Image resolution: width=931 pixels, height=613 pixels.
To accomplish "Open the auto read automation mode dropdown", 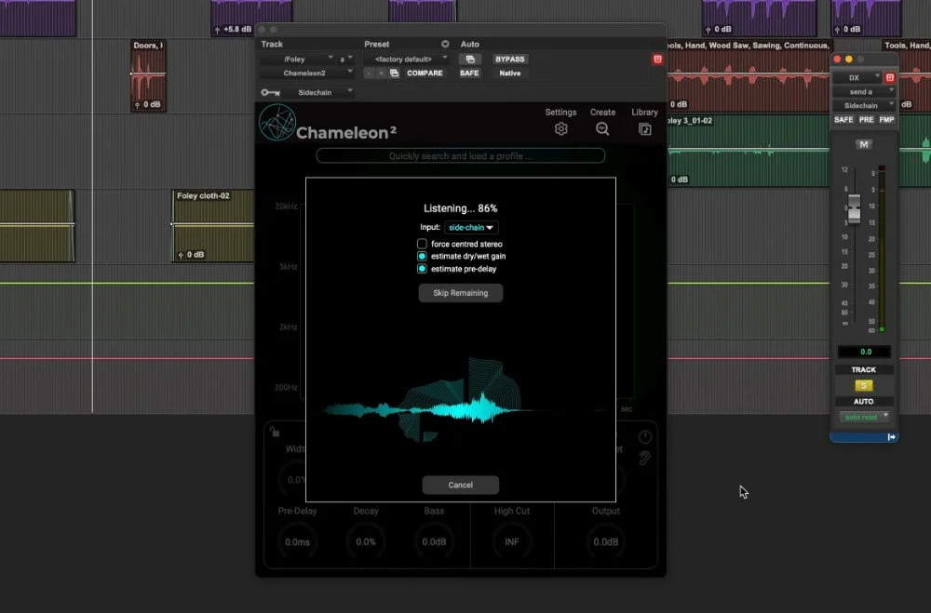I will [864, 417].
